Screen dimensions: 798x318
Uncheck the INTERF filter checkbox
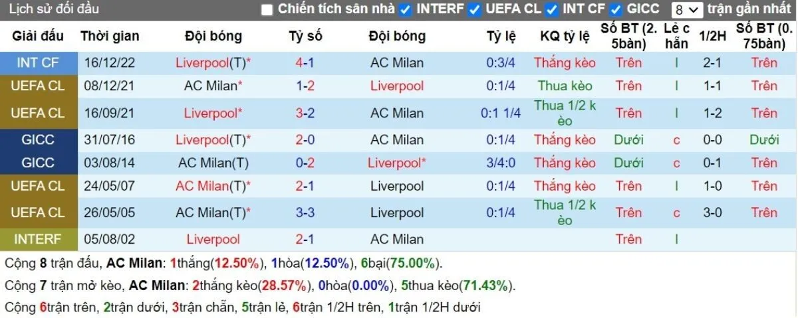coord(406,10)
